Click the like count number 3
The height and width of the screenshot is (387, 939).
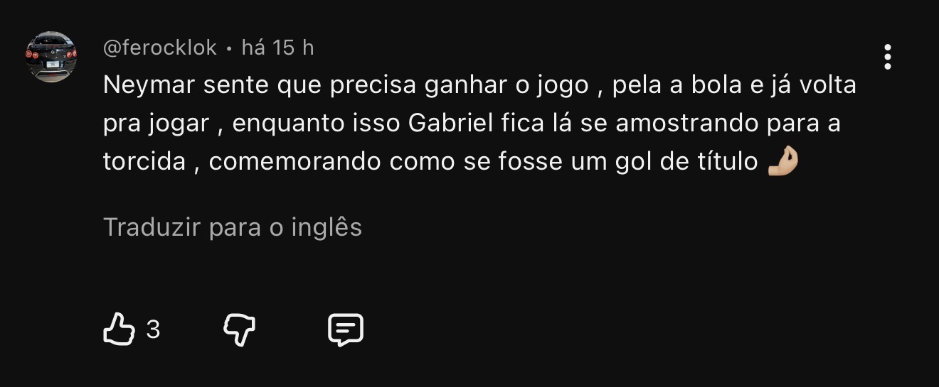153,330
